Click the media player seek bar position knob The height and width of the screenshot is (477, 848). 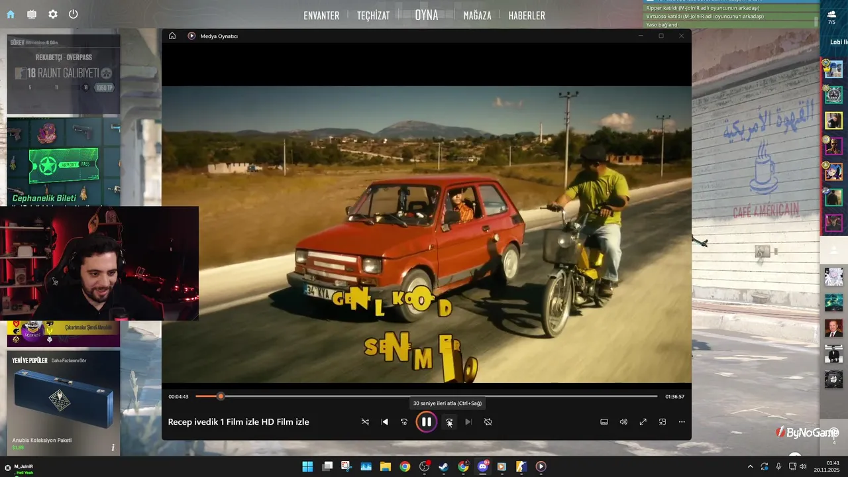221,396
